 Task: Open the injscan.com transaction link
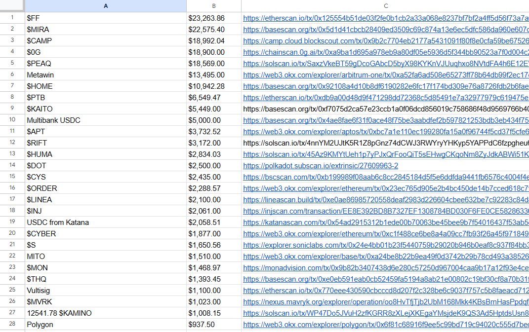(x=386, y=211)
